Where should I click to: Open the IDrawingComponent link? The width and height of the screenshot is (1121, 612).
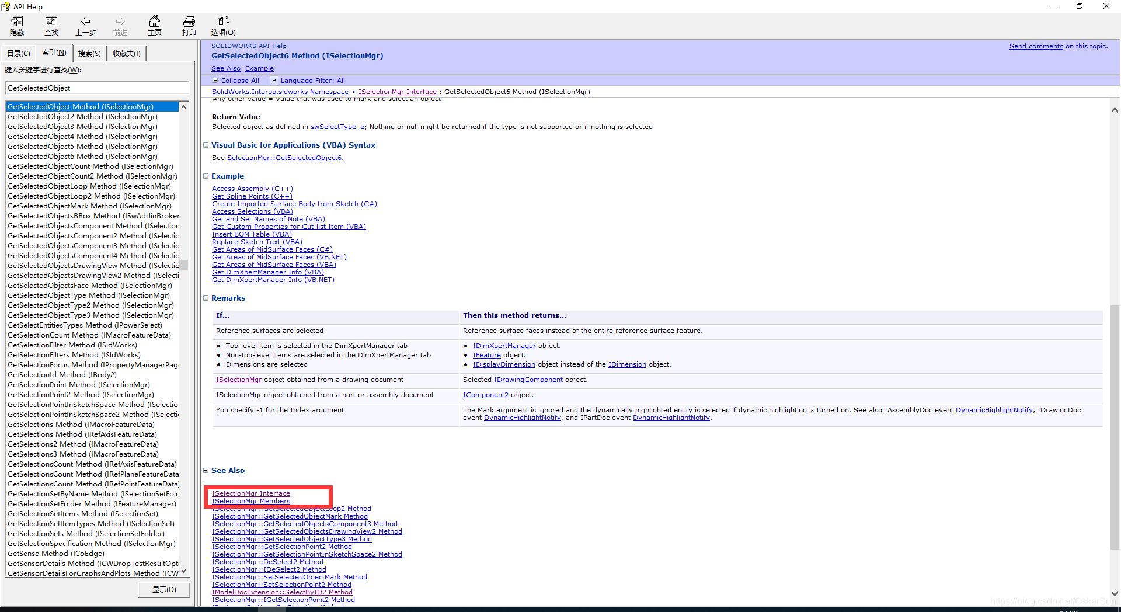[x=528, y=380]
